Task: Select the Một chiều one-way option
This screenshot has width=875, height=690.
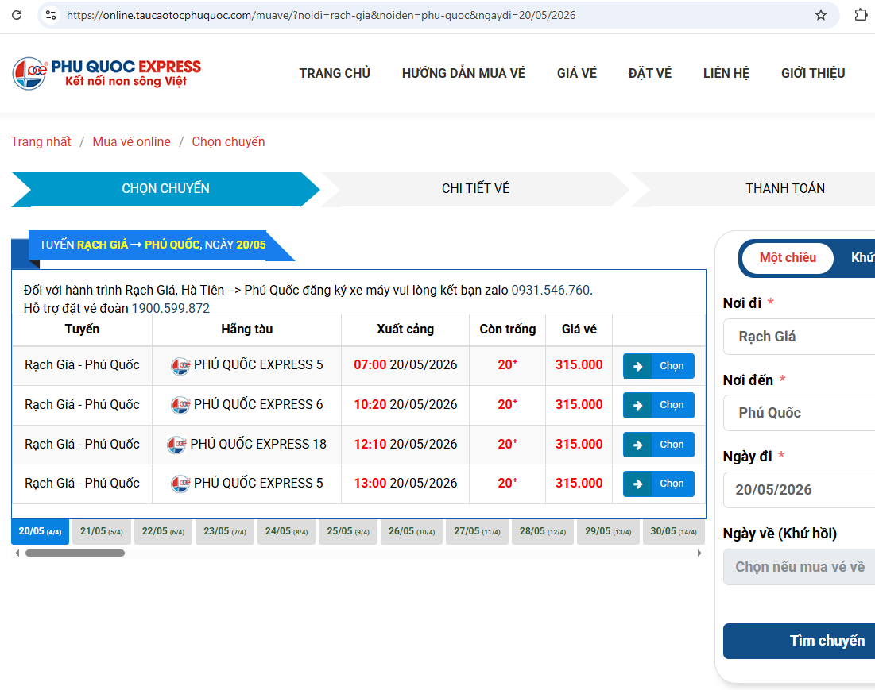Action: (788, 257)
